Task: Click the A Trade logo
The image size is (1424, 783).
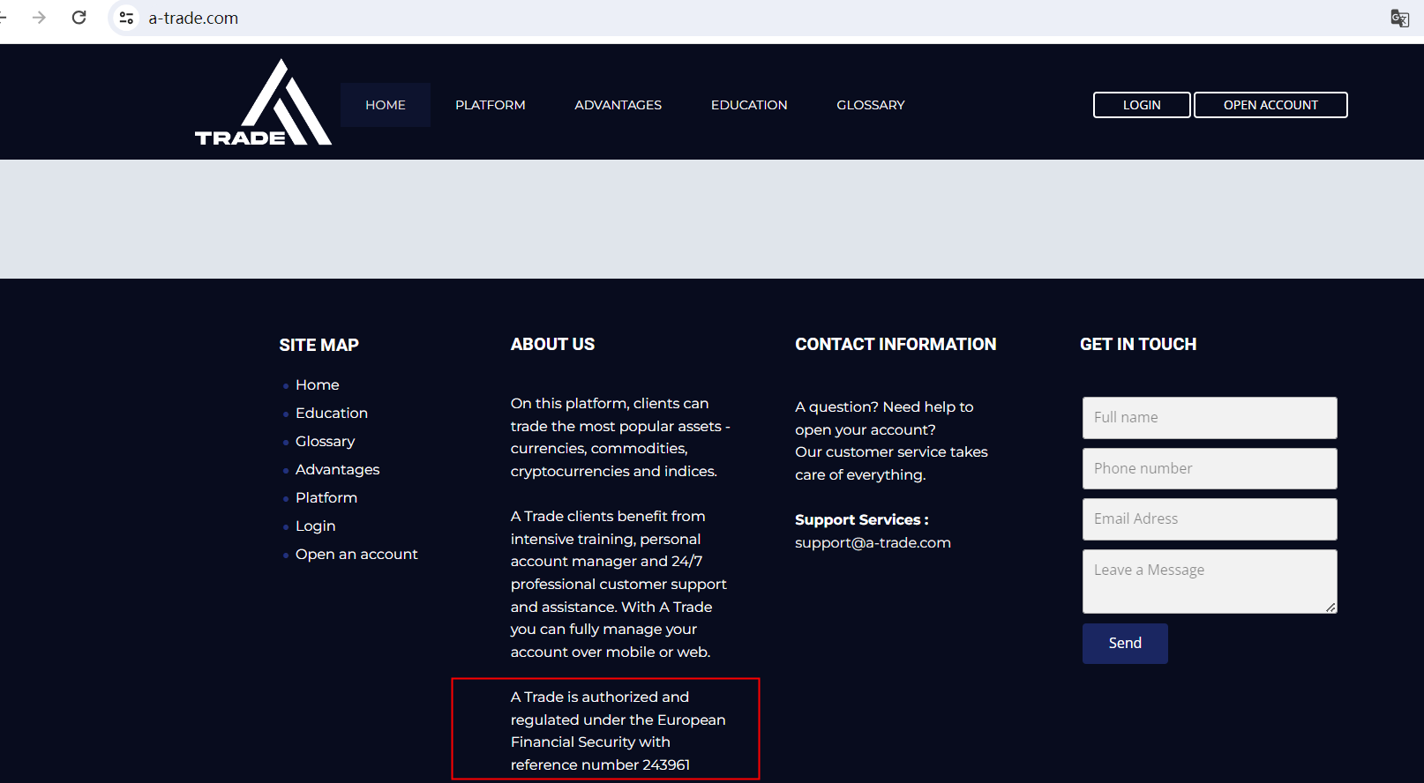Action: pyautogui.click(x=263, y=102)
